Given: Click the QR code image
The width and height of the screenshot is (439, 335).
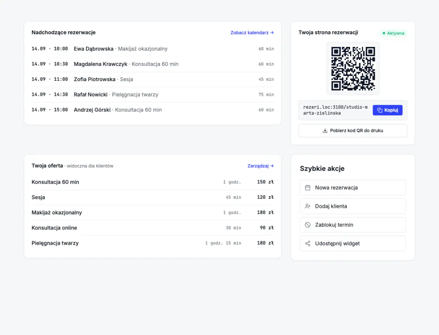Looking at the screenshot, I should pos(353,69).
